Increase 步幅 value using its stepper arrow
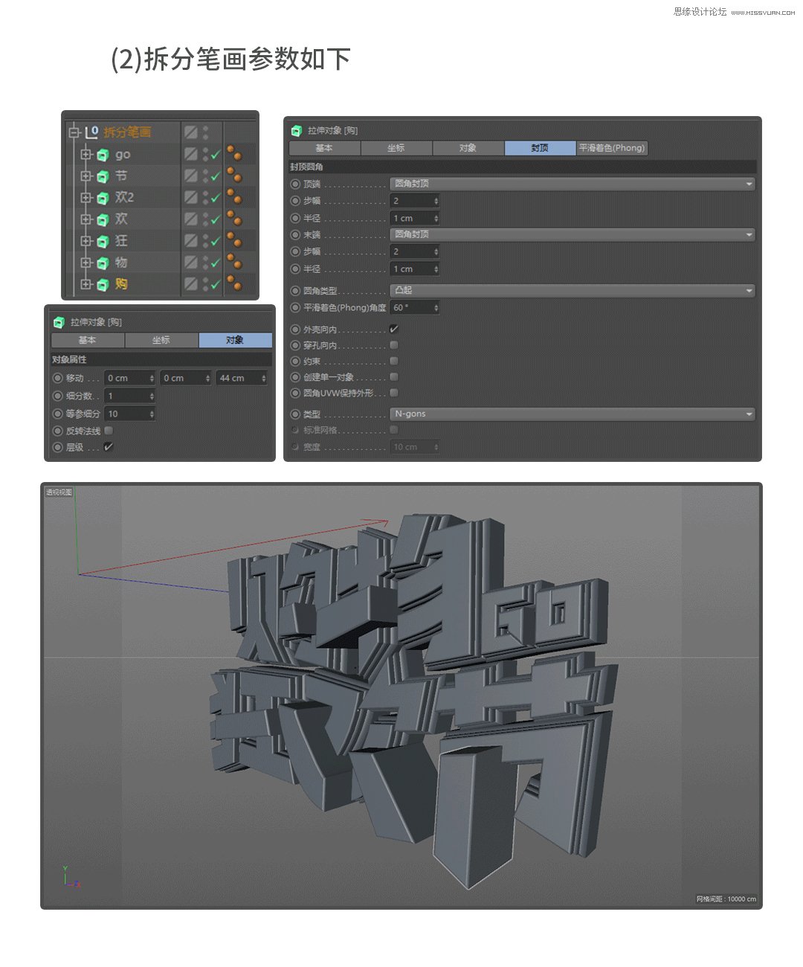Image resolution: width=803 pixels, height=967 pixels. click(x=436, y=201)
